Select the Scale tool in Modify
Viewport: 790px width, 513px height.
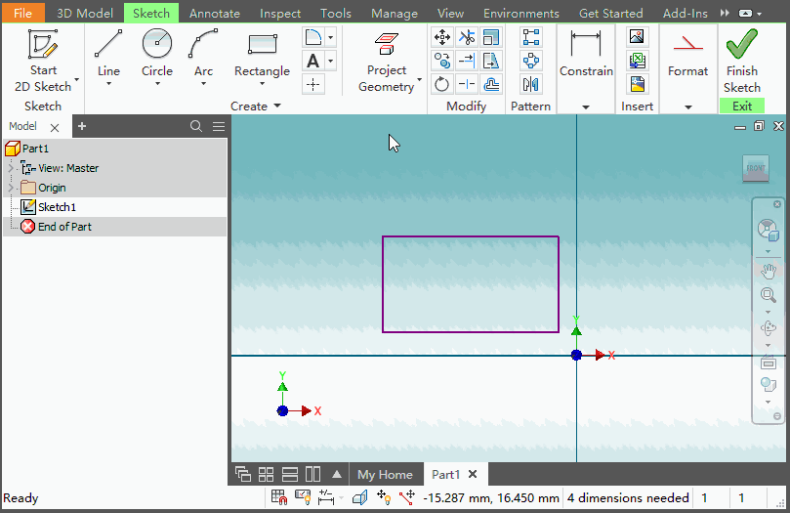point(491,37)
